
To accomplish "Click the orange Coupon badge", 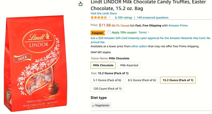I will [98, 33].
